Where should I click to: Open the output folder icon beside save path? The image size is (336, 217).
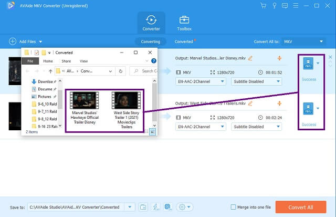click(x=143, y=207)
